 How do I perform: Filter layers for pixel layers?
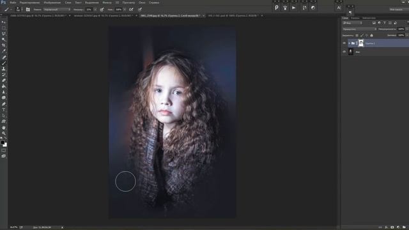374,23
